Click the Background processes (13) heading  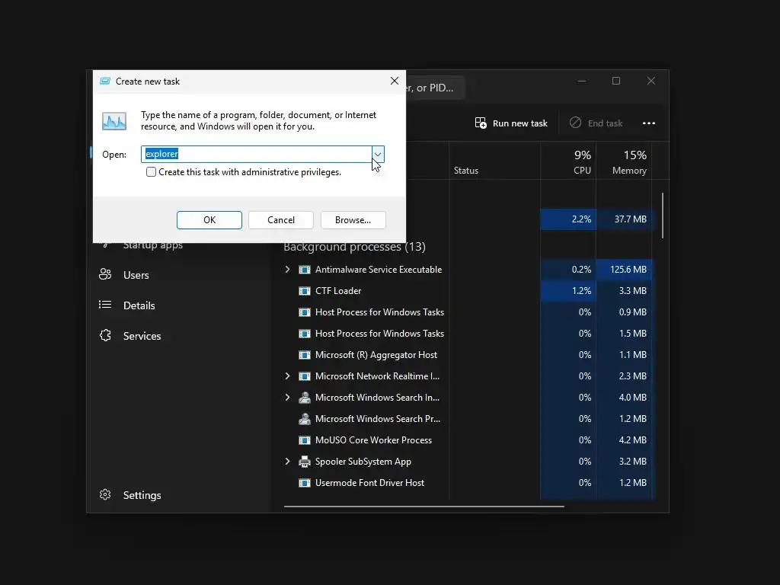coord(354,247)
